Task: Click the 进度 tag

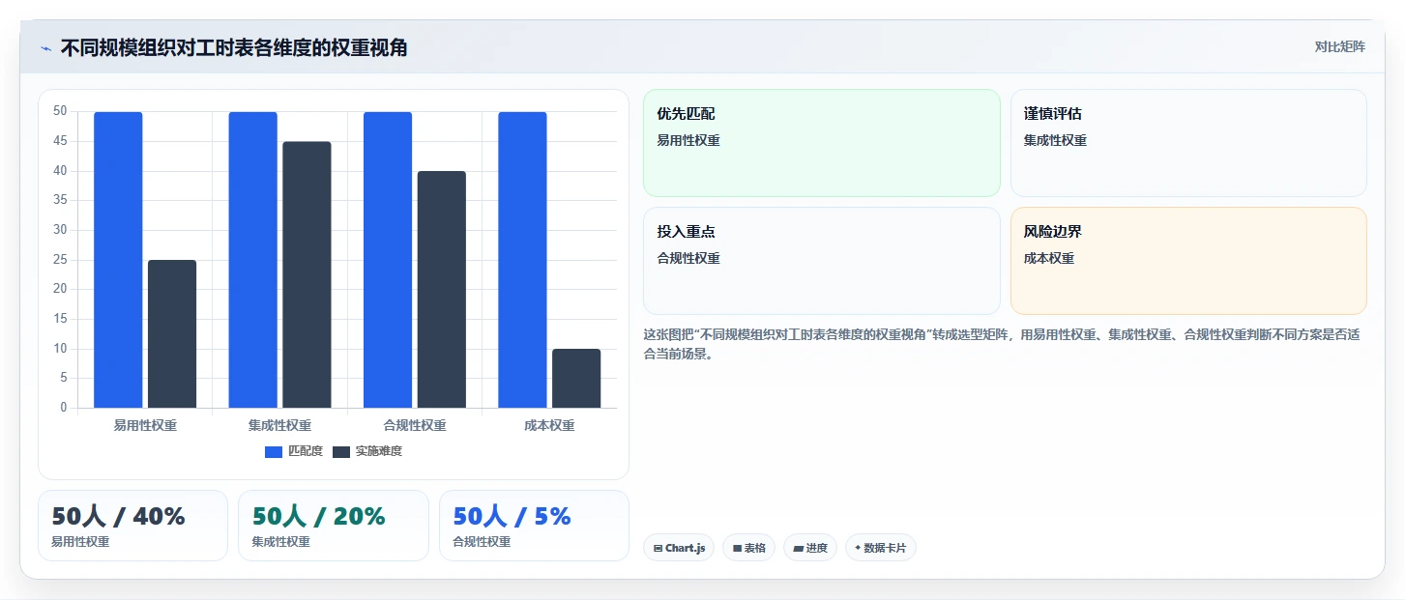Action: coord(810,548)
